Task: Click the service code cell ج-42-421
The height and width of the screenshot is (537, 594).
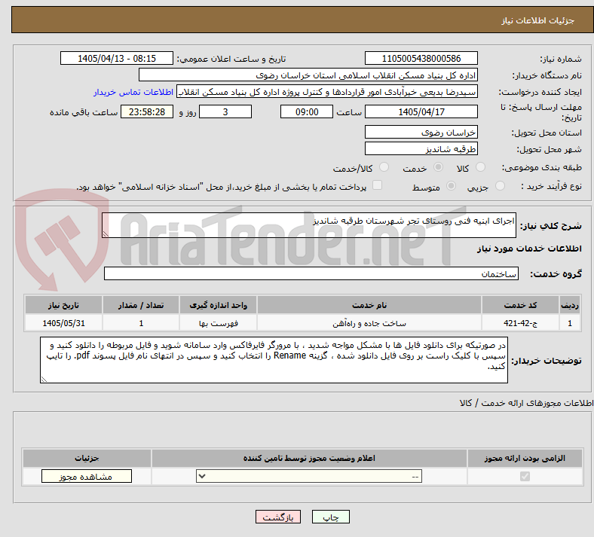Action: click(521, 323)
